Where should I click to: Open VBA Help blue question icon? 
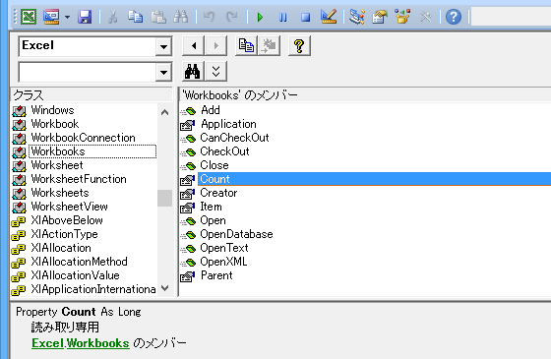[454, 17]
